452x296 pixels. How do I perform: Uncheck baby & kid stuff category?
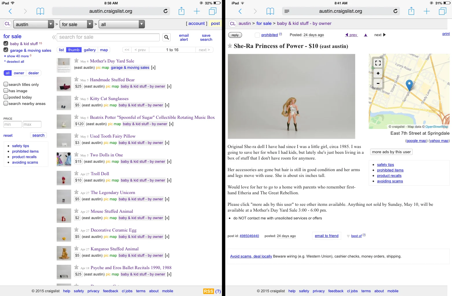(6, 43)
